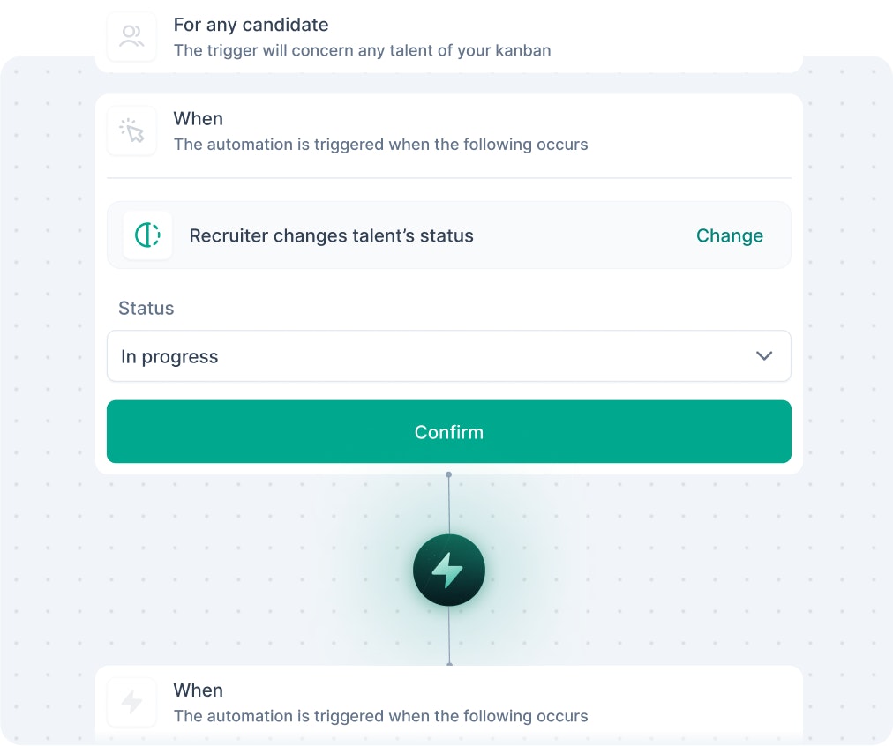Open the In progress status selector

(x=449, y=356)
